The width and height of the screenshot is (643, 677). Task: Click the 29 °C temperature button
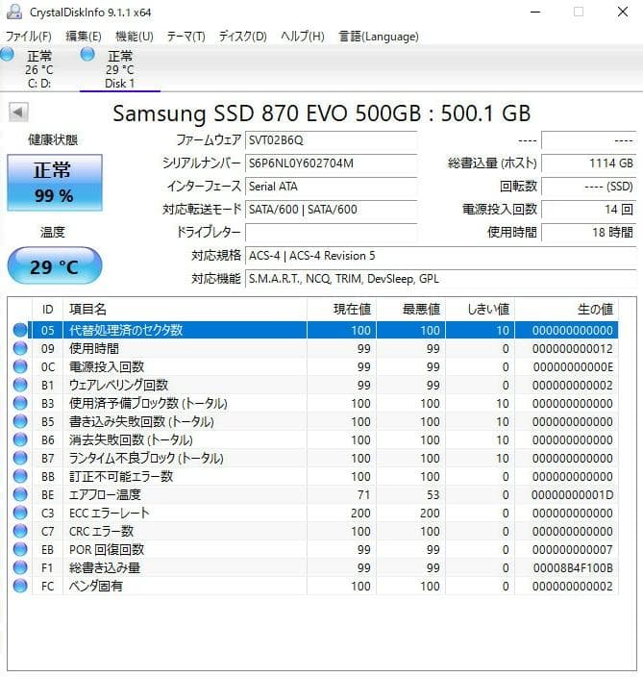click(55, 265)
